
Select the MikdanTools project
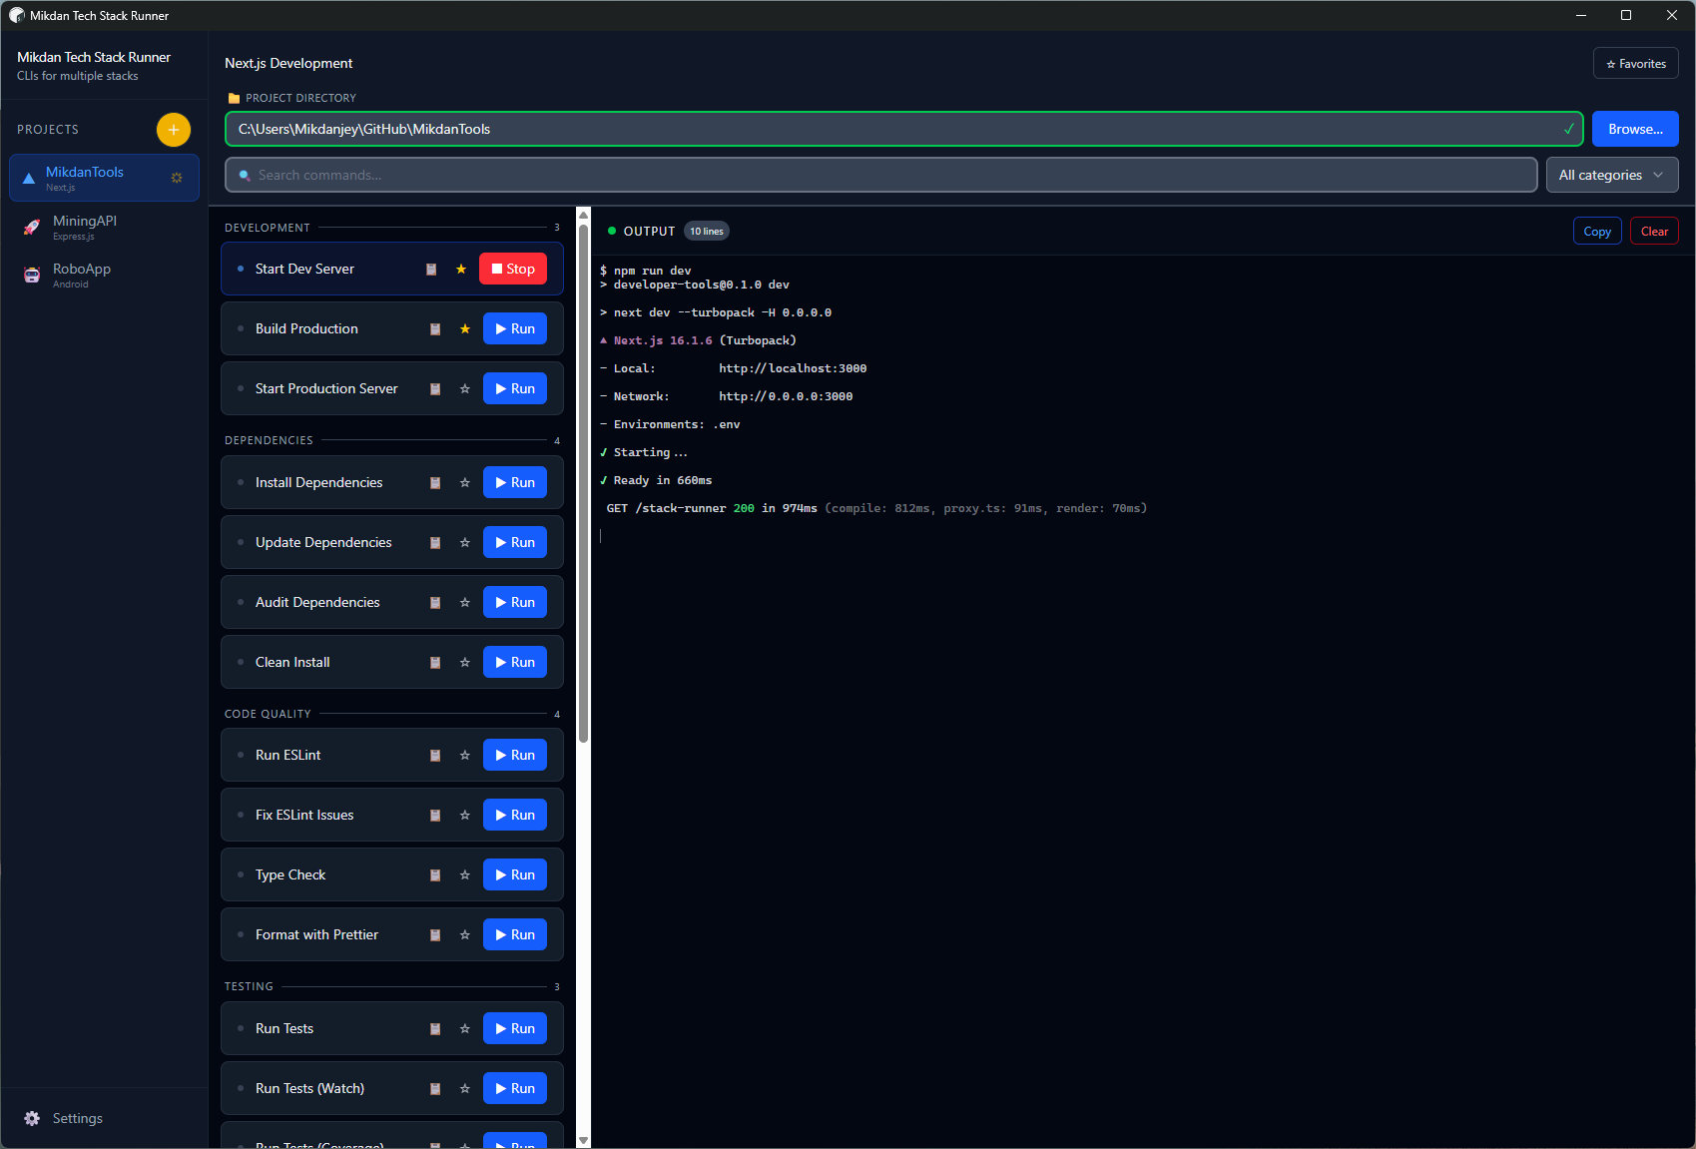[104, 178]
